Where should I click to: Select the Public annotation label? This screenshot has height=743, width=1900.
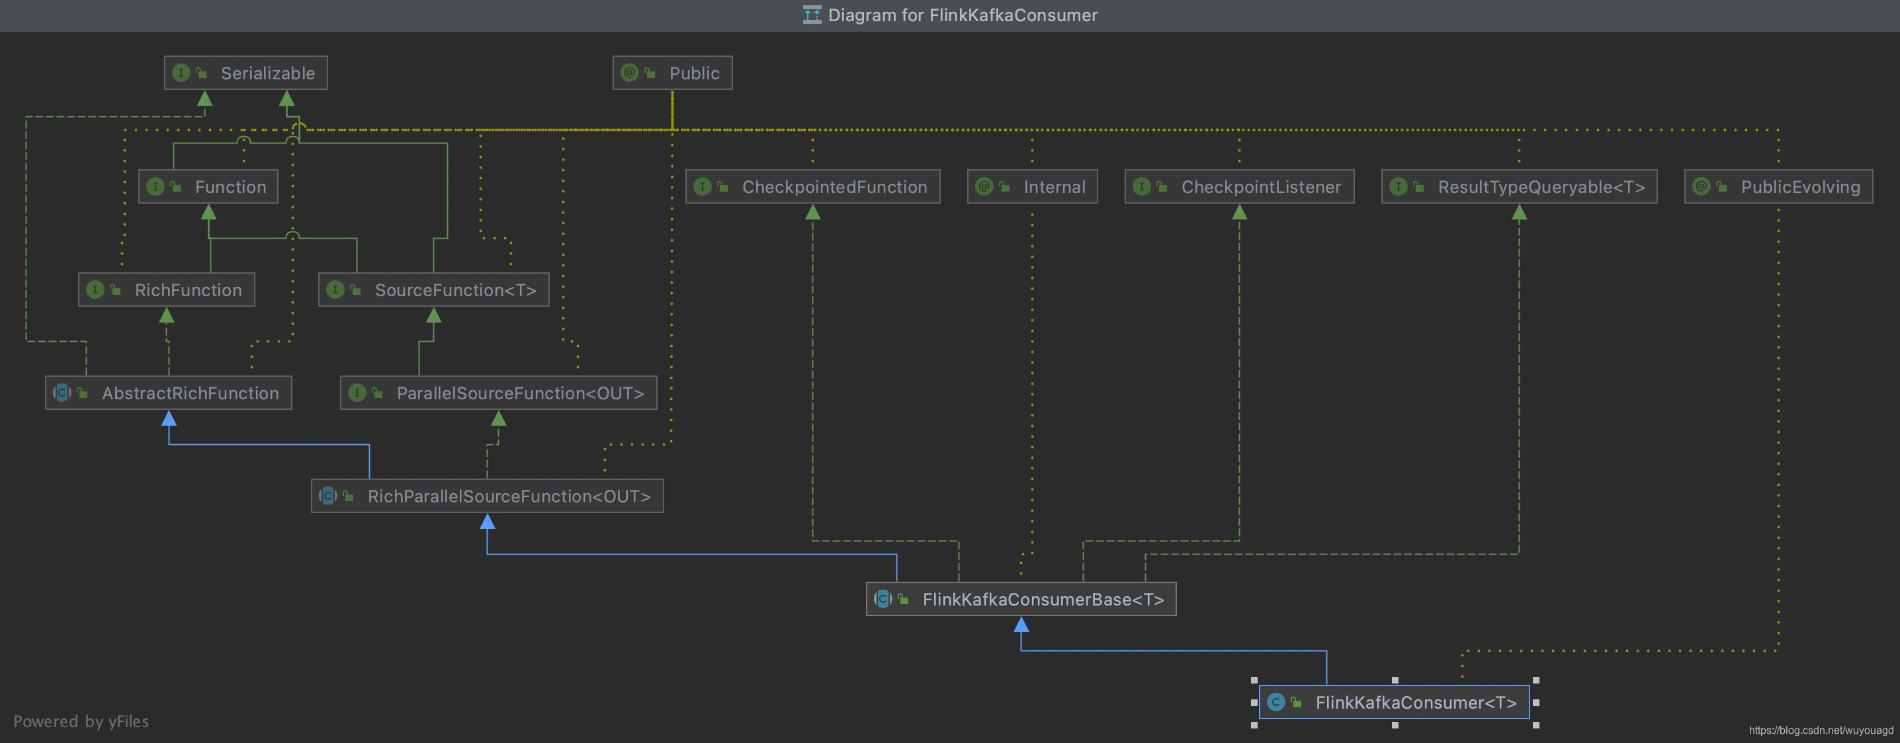(694, 73)
